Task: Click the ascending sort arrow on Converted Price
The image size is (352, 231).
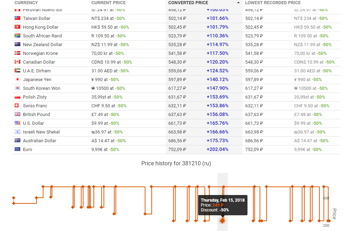Action: pyautogui.click(x=238, y=3)
